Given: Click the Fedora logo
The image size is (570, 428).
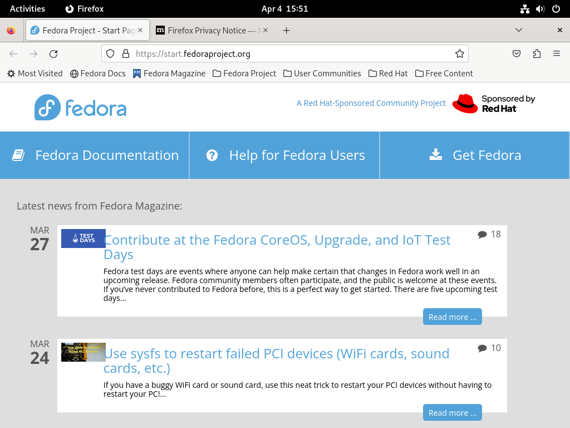Looking at the screenshot, I should tap(80, 108).
